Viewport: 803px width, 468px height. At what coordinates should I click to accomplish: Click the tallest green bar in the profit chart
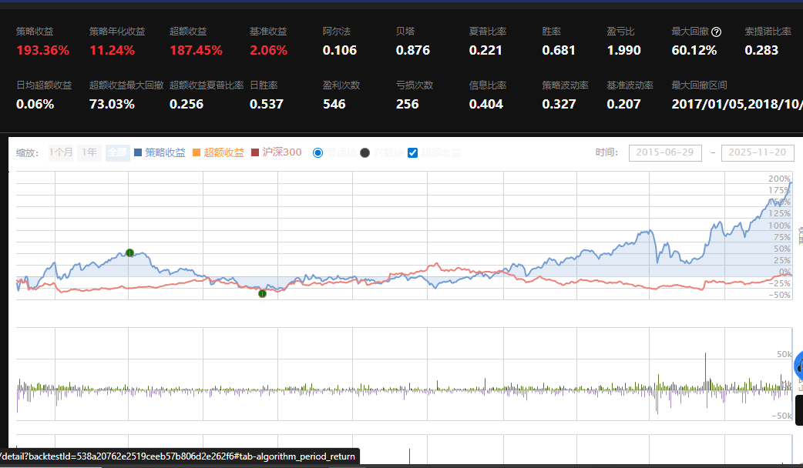[x=705, y=369]
